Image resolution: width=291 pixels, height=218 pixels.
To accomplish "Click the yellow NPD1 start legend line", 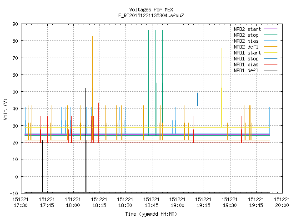I will click(x=271, y=53).
